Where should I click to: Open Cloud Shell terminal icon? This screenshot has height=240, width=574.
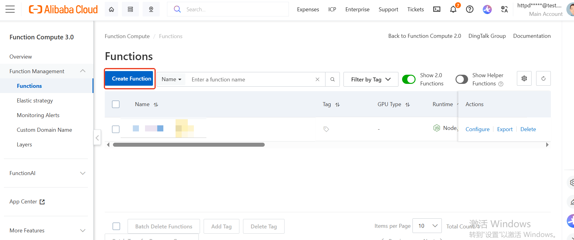[x=437, y=9]
